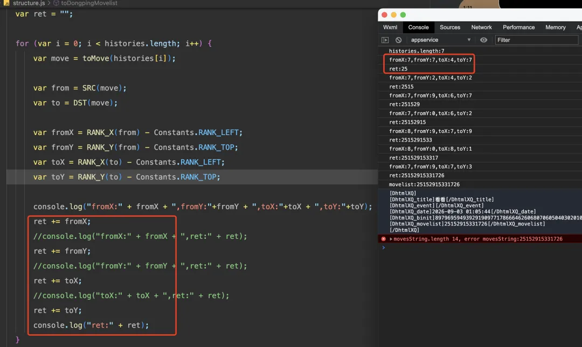This screenshot has width=582, height=347.
Task: Click the red error icon in console
Action: 384,239
